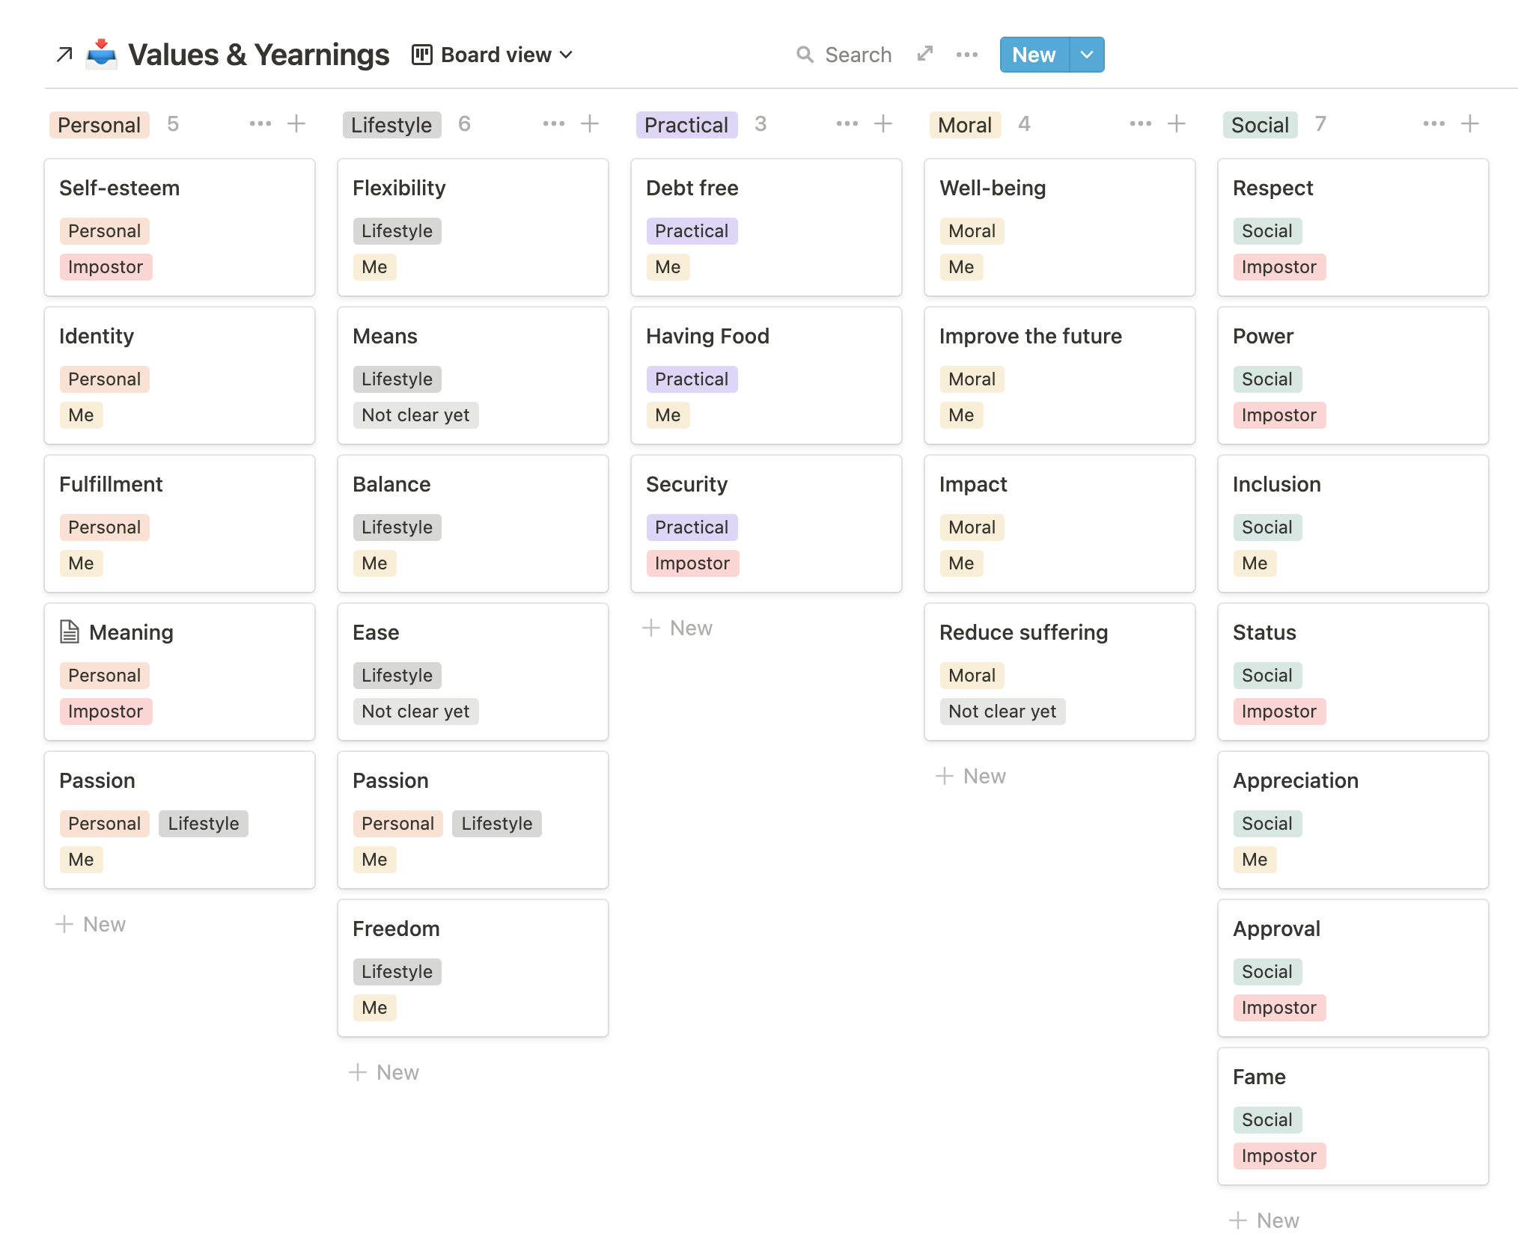The image size is (1518, 1257).
Task: Open Personal group options menu
Action: 260,123
